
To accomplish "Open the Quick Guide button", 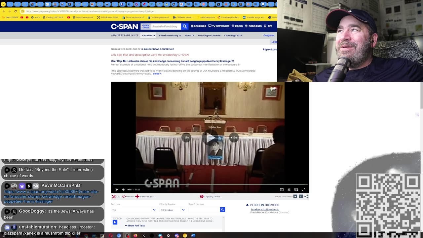I will (146, 26).
